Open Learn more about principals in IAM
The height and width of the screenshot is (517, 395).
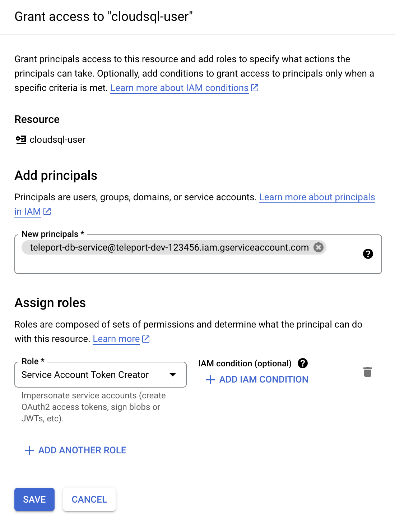click(x=317, y=197)
